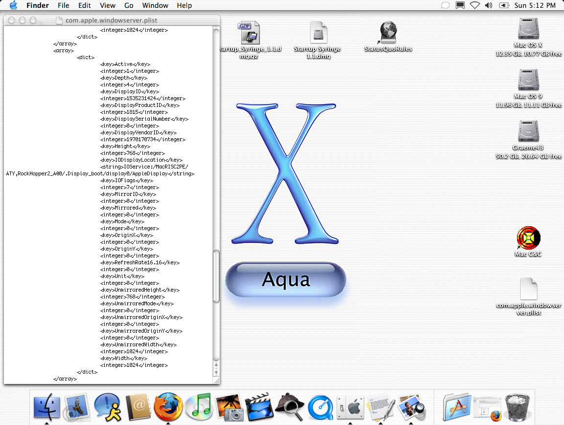Open iChat in the Dock
This screenshot has width=564, height=425.
[108, 407]
